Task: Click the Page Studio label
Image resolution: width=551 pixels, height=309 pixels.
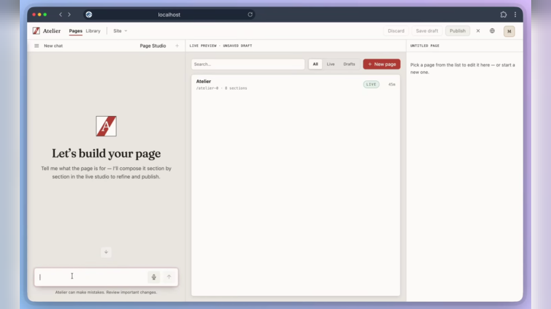Action: tap(153, 45)
